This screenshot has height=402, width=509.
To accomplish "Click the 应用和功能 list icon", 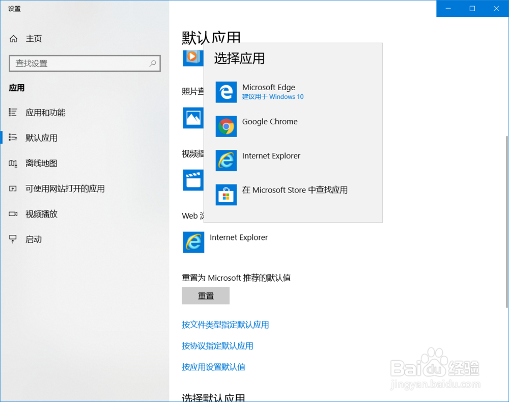I will (x=13, y=113).
